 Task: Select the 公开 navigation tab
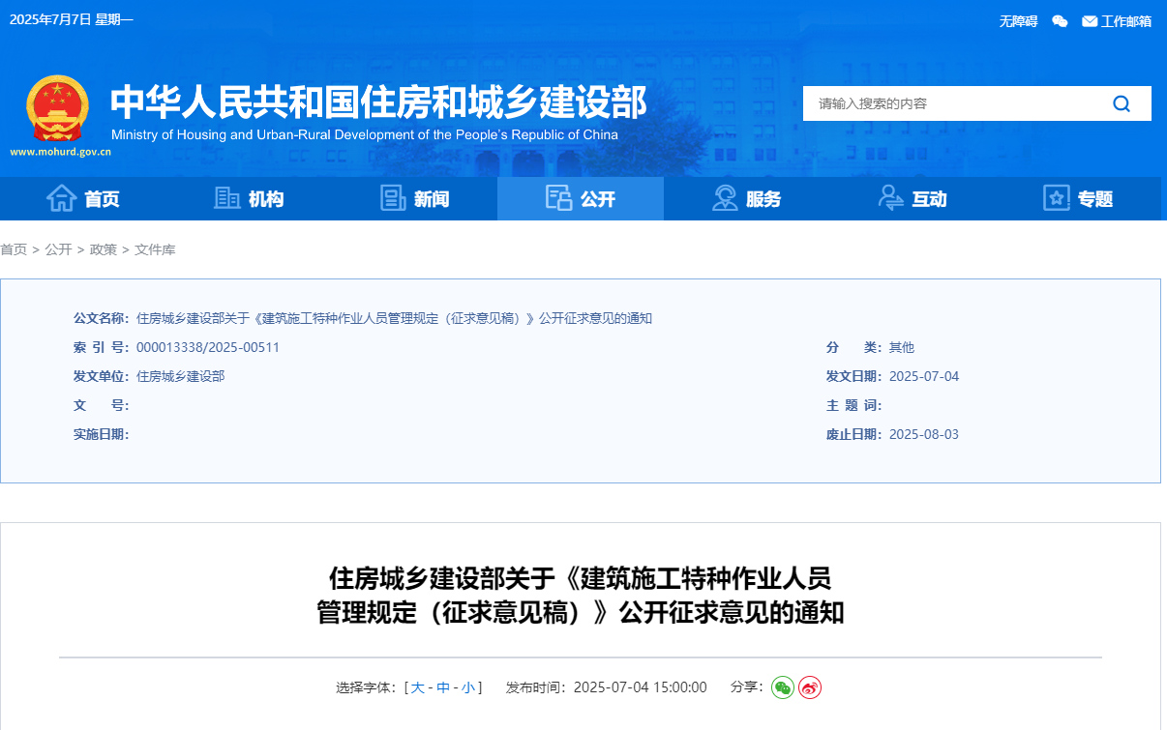pos(581,198)
